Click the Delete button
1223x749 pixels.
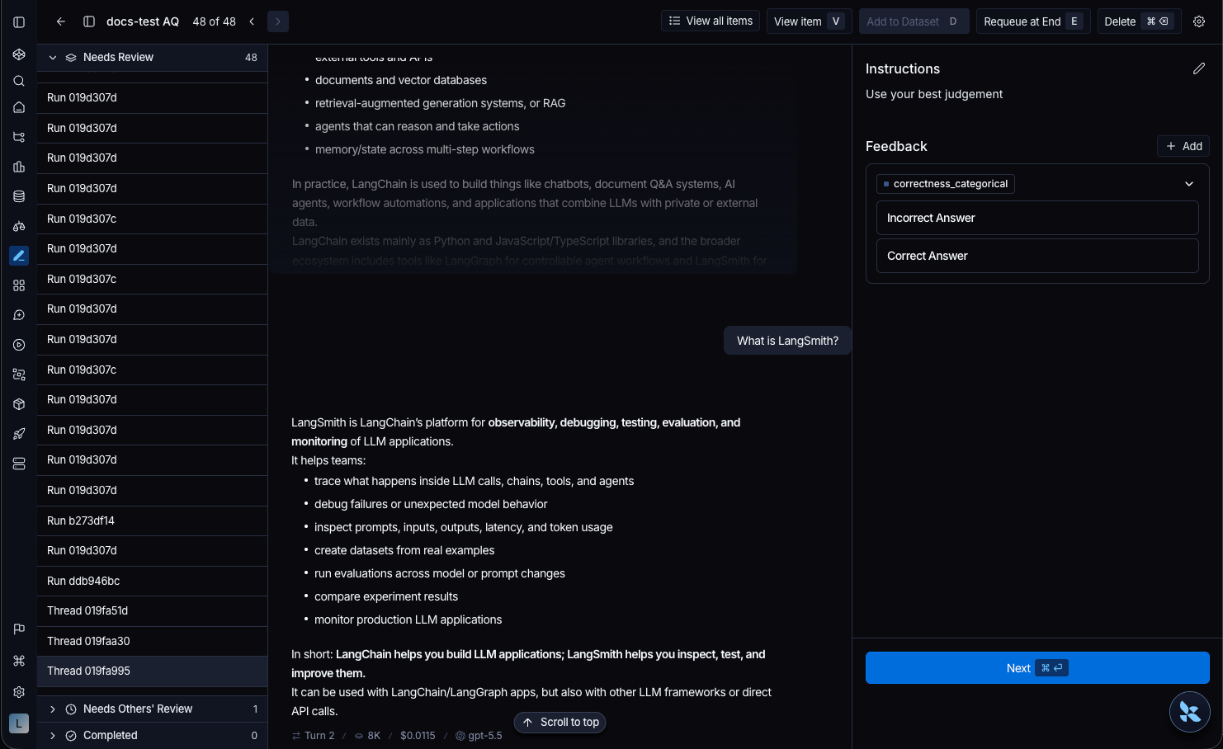(1139, 21)
